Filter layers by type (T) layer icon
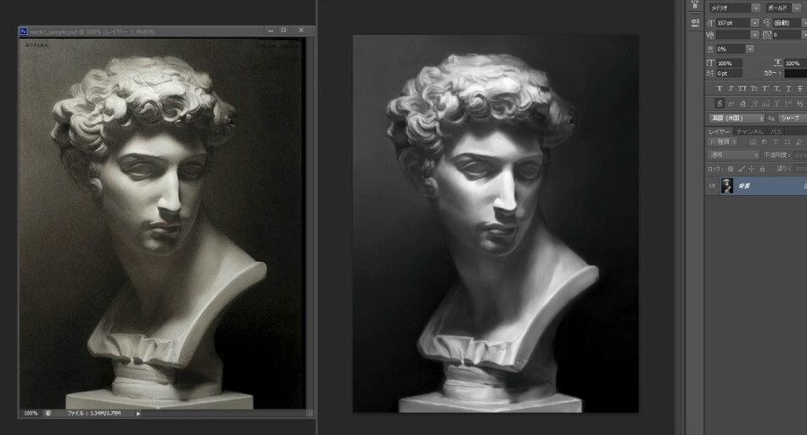 (776, 142)
